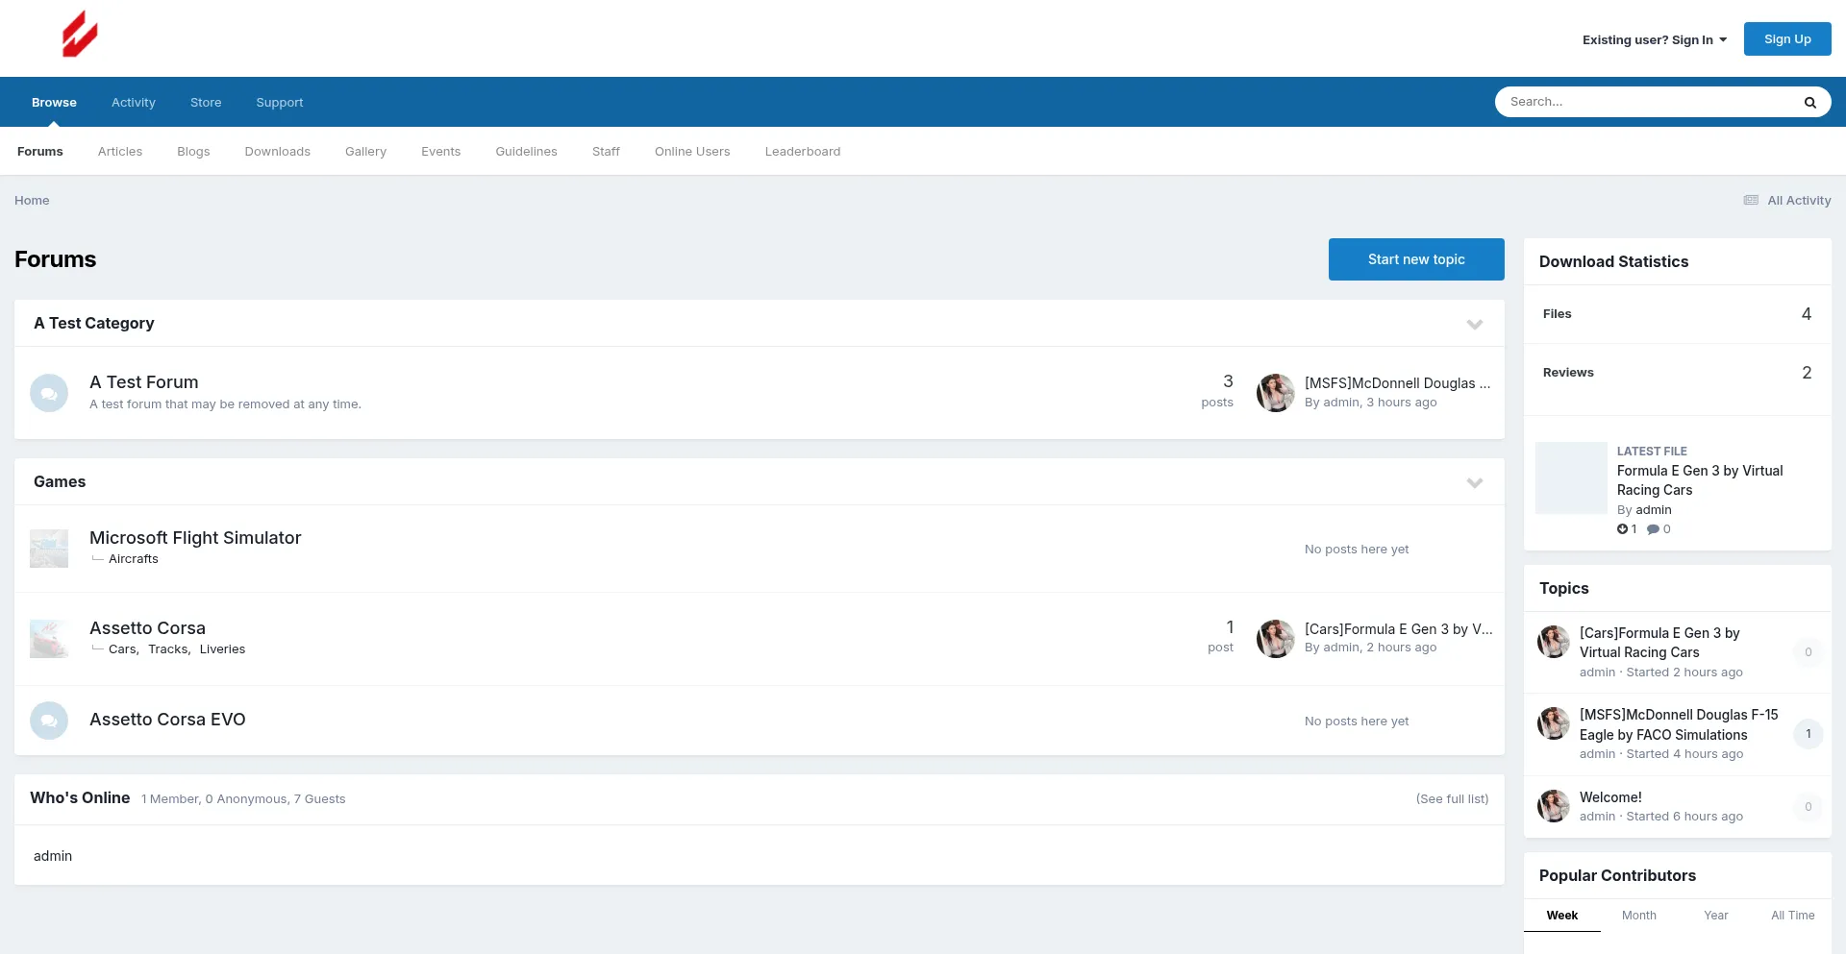This screenshot has width=1846, height=954.
Task: Open the Activity menu
Action: 133,102
